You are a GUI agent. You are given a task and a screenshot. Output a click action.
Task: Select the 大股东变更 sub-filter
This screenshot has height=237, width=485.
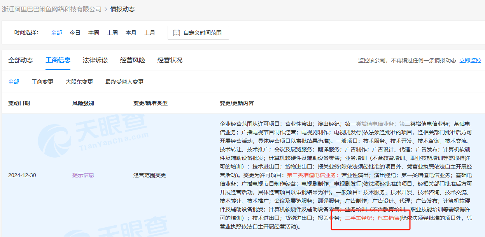tap(79, 82)
